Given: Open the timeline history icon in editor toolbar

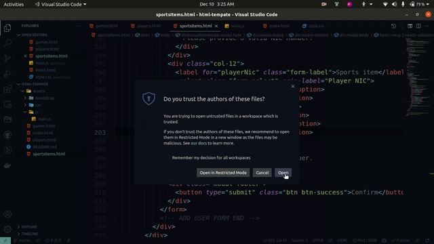Looking at the screenshot, I should click(x=393, y=26).
